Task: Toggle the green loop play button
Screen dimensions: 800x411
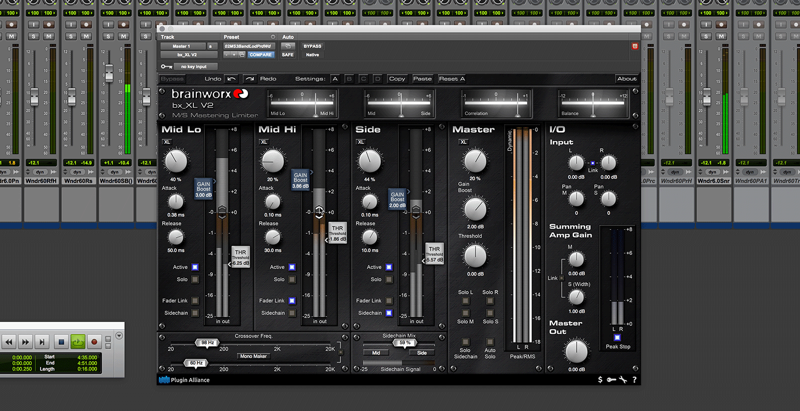Action: pyautogui.click(x=78, y=342)
